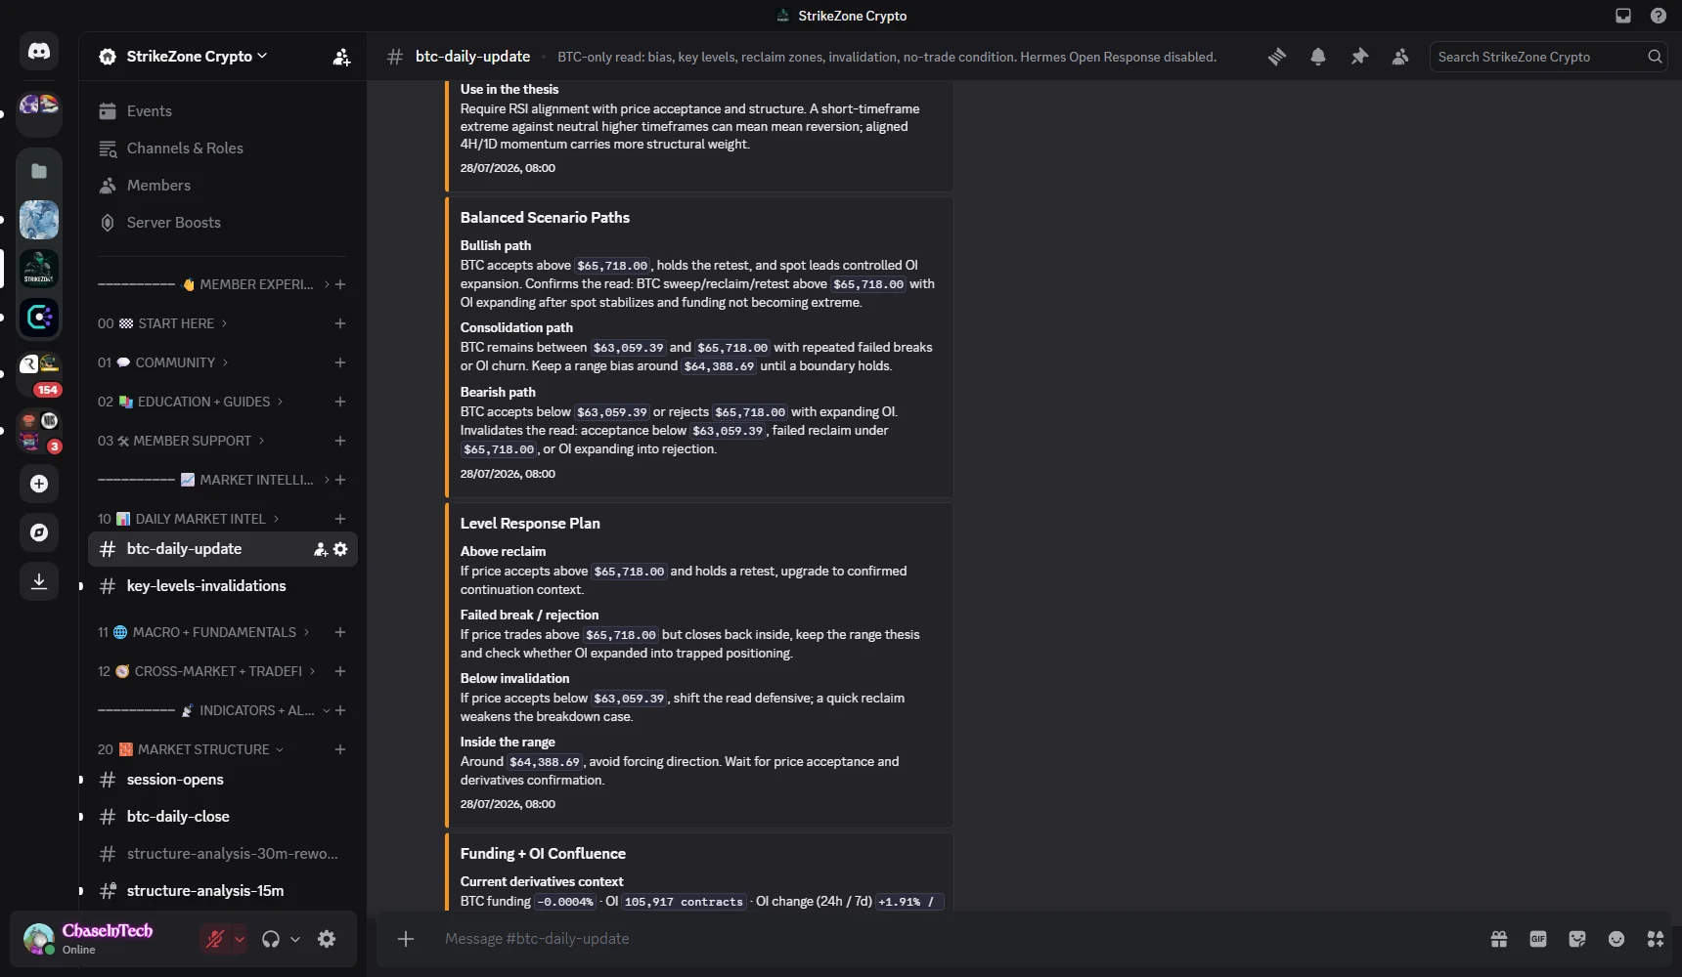1682x977 pixels.
Task: Open the StrikeZone Crypto server menu dropdown
Action: [197, 57]
